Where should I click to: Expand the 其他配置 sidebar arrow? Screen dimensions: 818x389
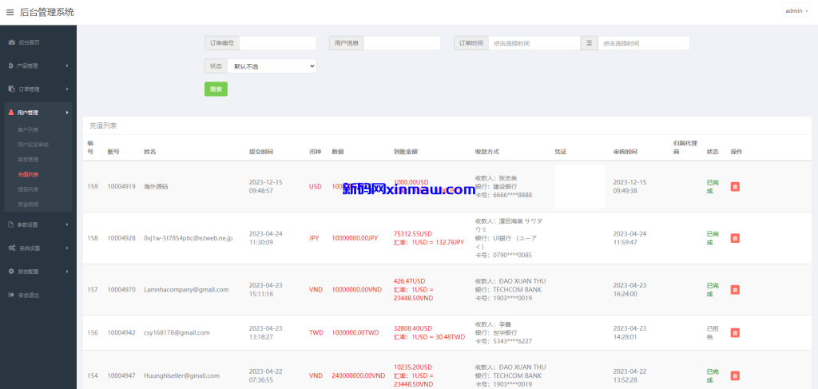(x=67, y=272)
